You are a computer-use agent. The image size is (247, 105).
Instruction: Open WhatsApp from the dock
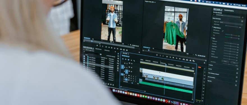(161, 100)
